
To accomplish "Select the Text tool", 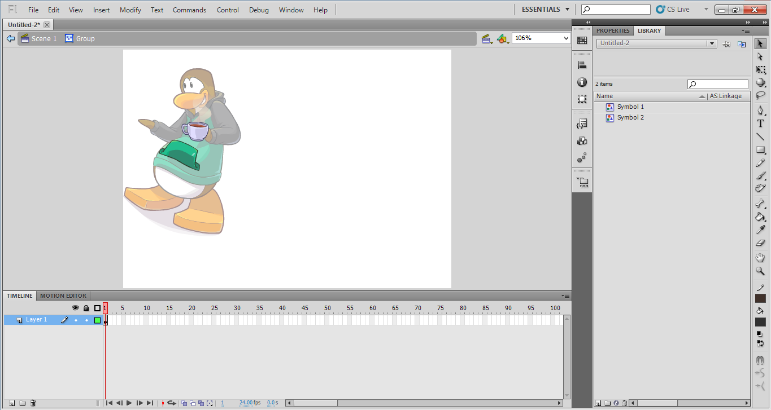I will 760,124.
